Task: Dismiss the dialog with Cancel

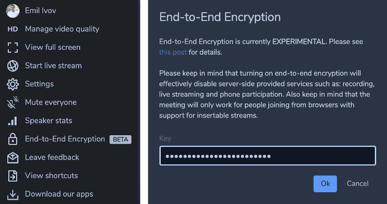Action: (x=357, y=184)
